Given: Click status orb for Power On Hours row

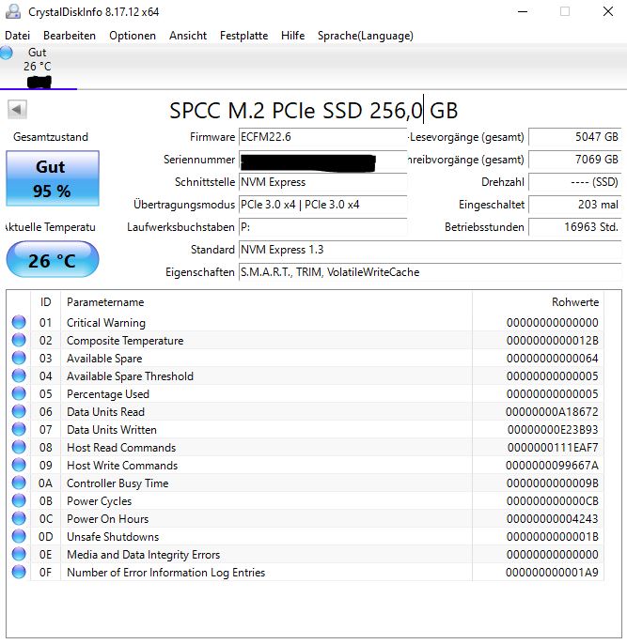Looking at the screenshot, I should [19, 519].
